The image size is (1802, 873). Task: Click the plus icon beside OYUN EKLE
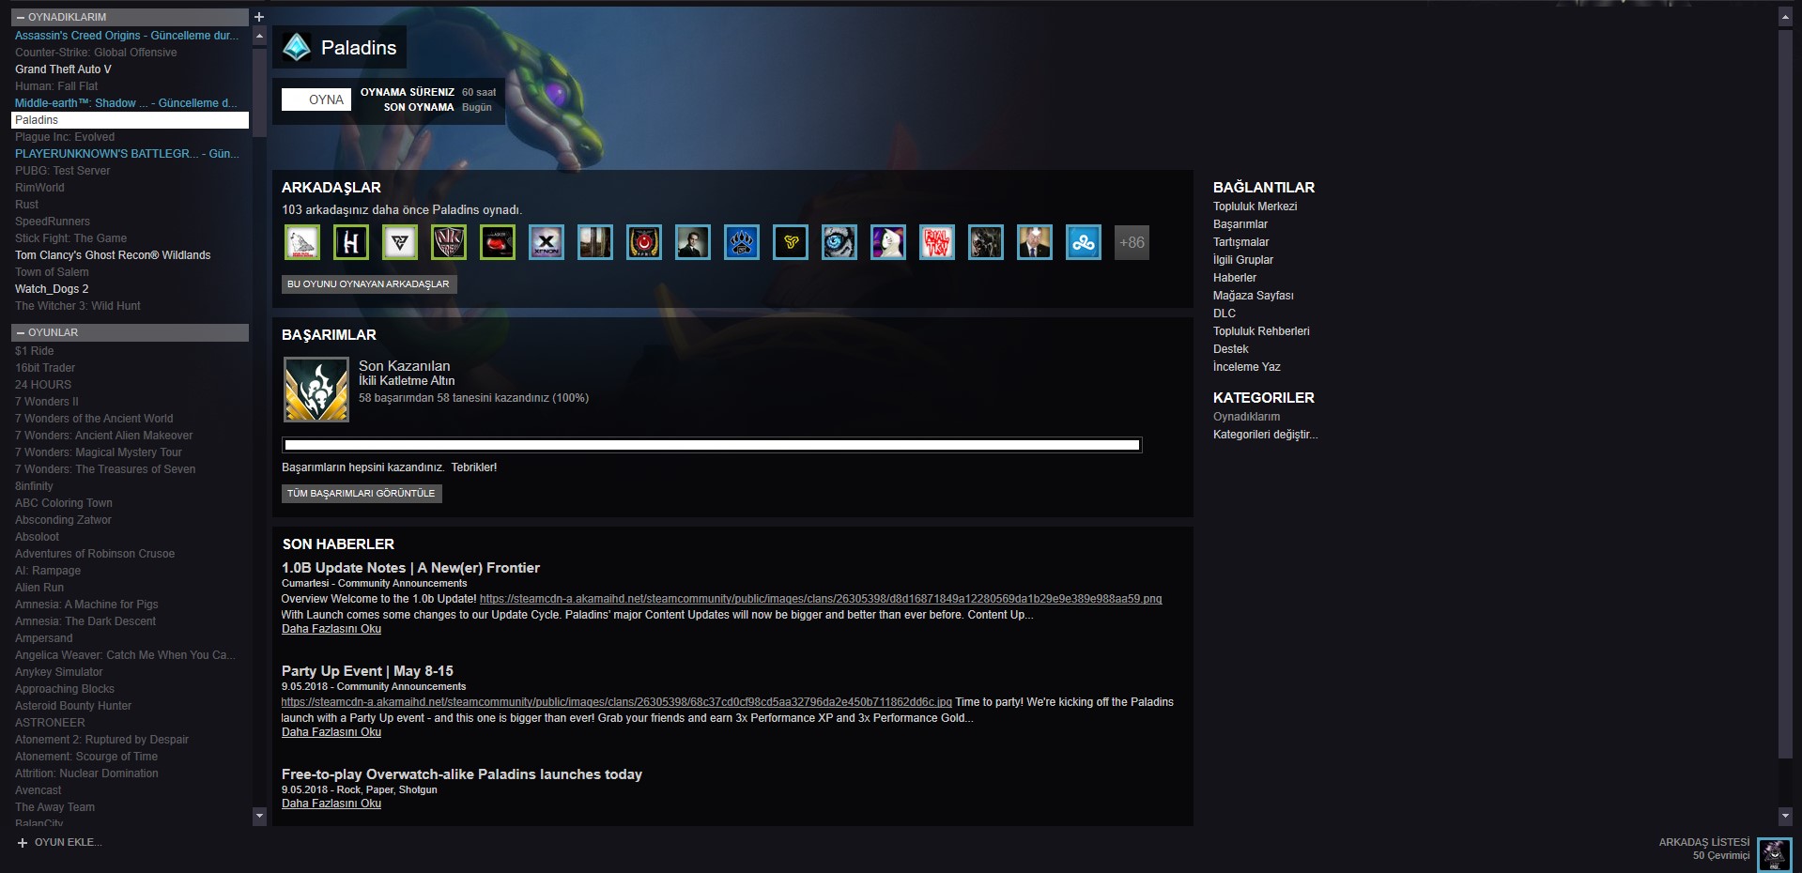pos(23,843)
